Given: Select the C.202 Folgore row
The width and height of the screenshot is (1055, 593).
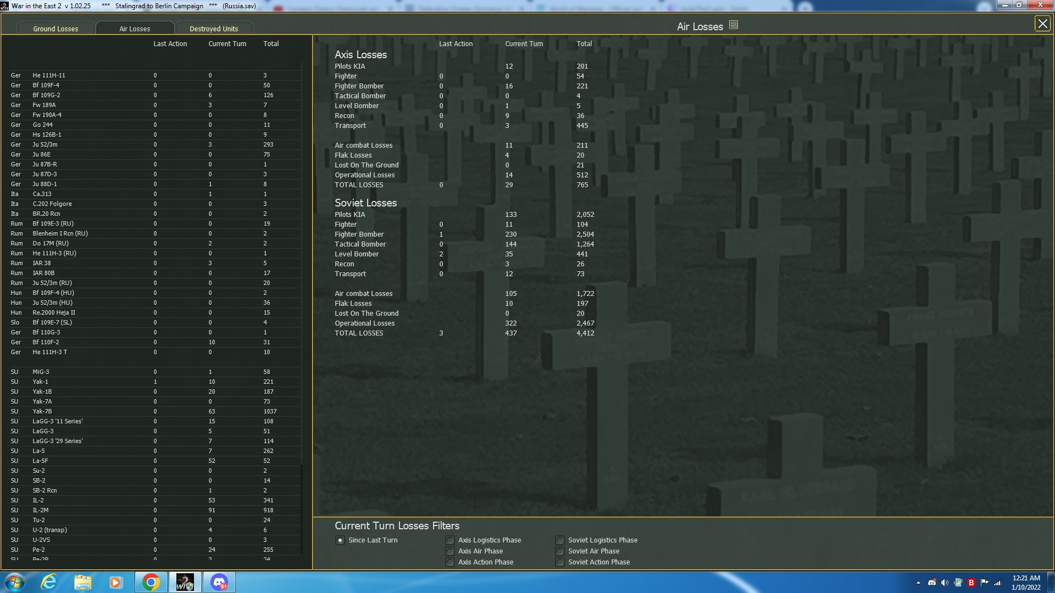Looking at the screenshot, I should pyautogui.click(x=155, y=204).
